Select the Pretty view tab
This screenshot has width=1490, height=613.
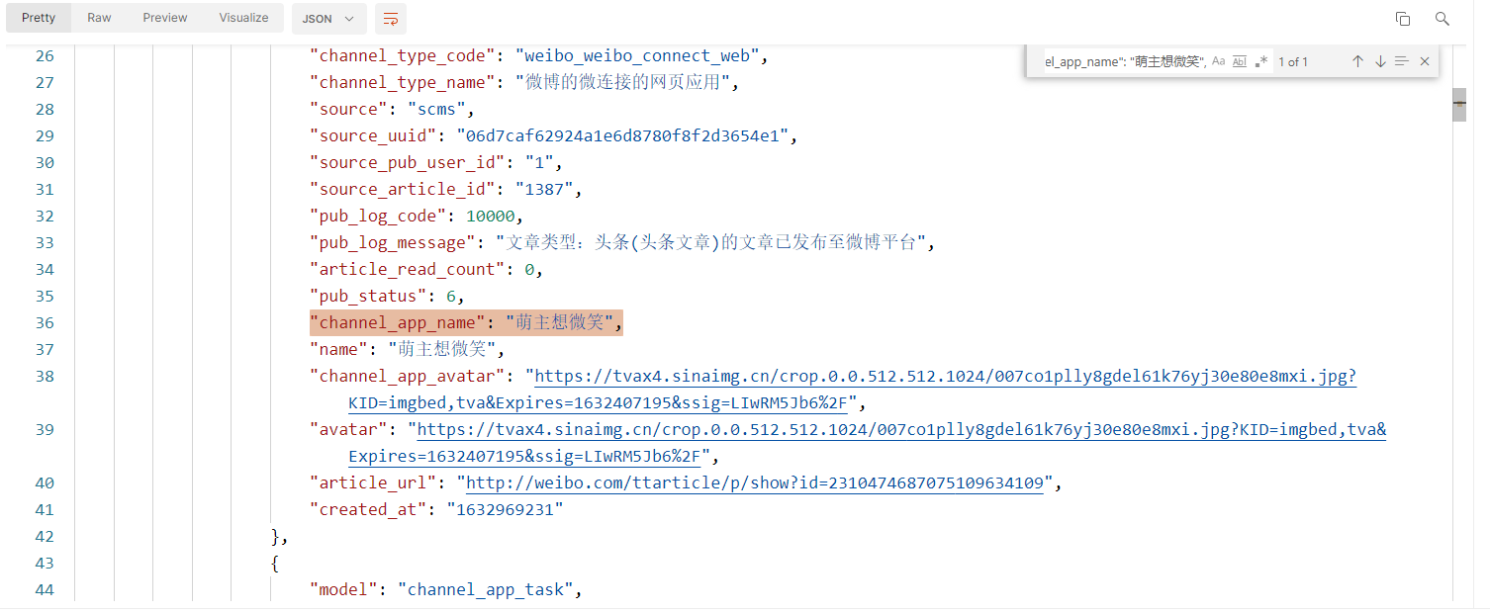39,18
